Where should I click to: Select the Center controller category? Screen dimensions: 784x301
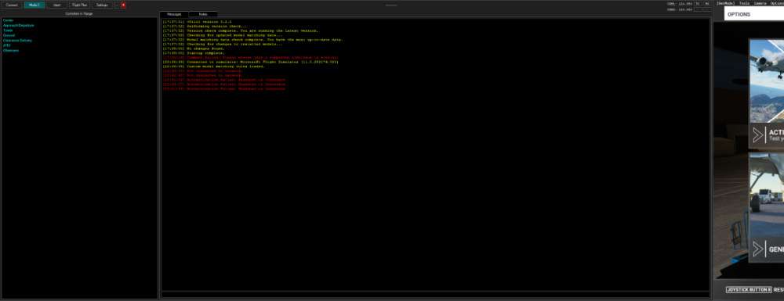[8, 20]
